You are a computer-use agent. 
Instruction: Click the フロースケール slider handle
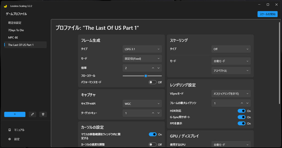pyautogui.click(x=146, y=76)
